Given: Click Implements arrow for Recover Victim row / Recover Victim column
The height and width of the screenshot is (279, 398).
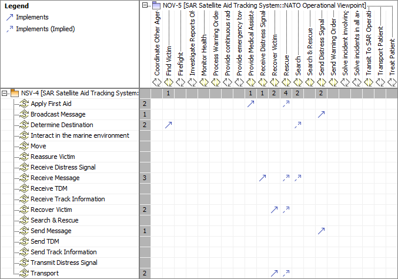Looking at the screenshot, I should (x=275, y=210).
